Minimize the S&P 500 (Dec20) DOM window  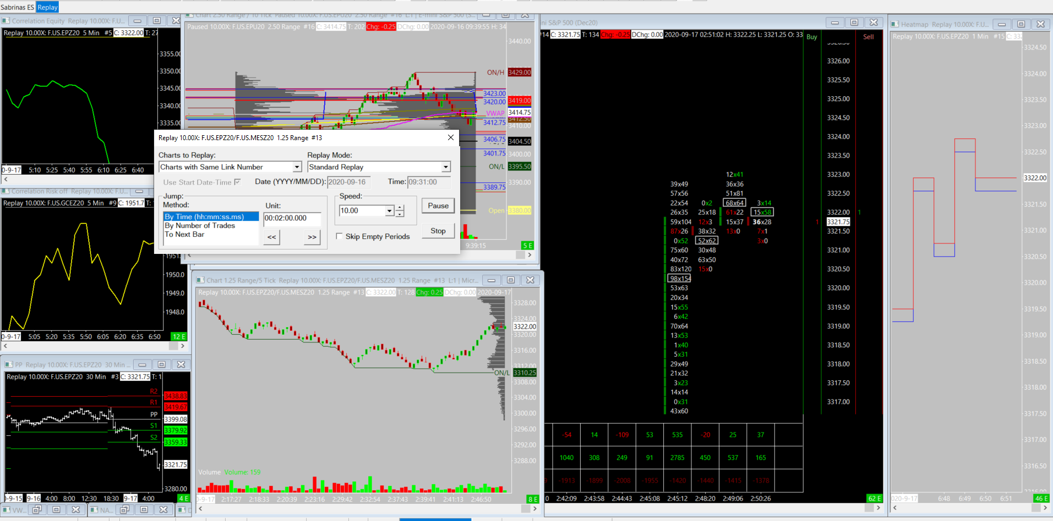[835, 23]
